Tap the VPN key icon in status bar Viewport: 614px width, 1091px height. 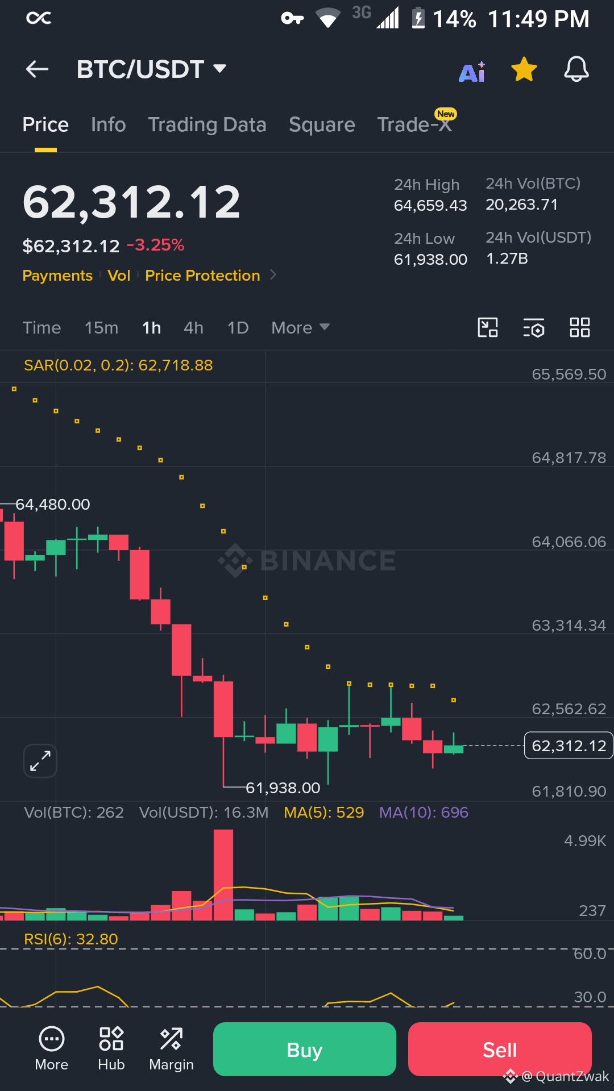coord(292,19)
